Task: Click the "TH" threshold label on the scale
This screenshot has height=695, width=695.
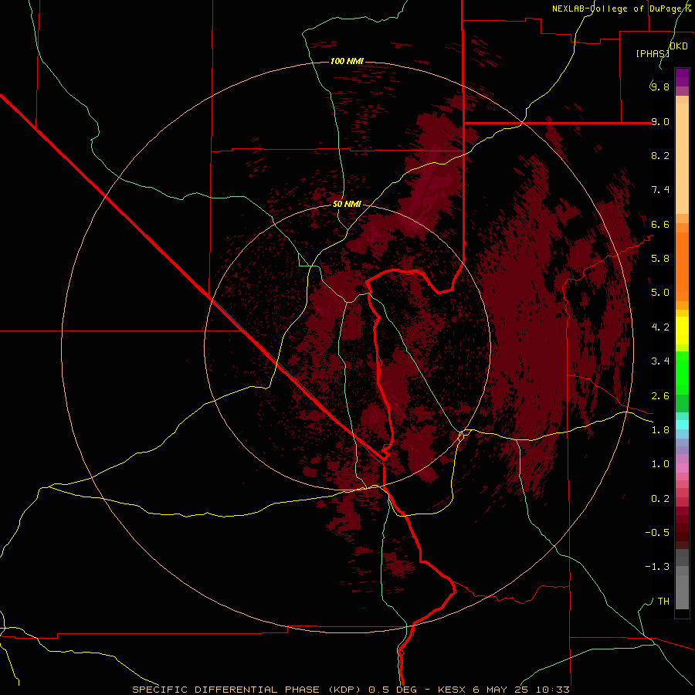Action: [x=663, y=602]
